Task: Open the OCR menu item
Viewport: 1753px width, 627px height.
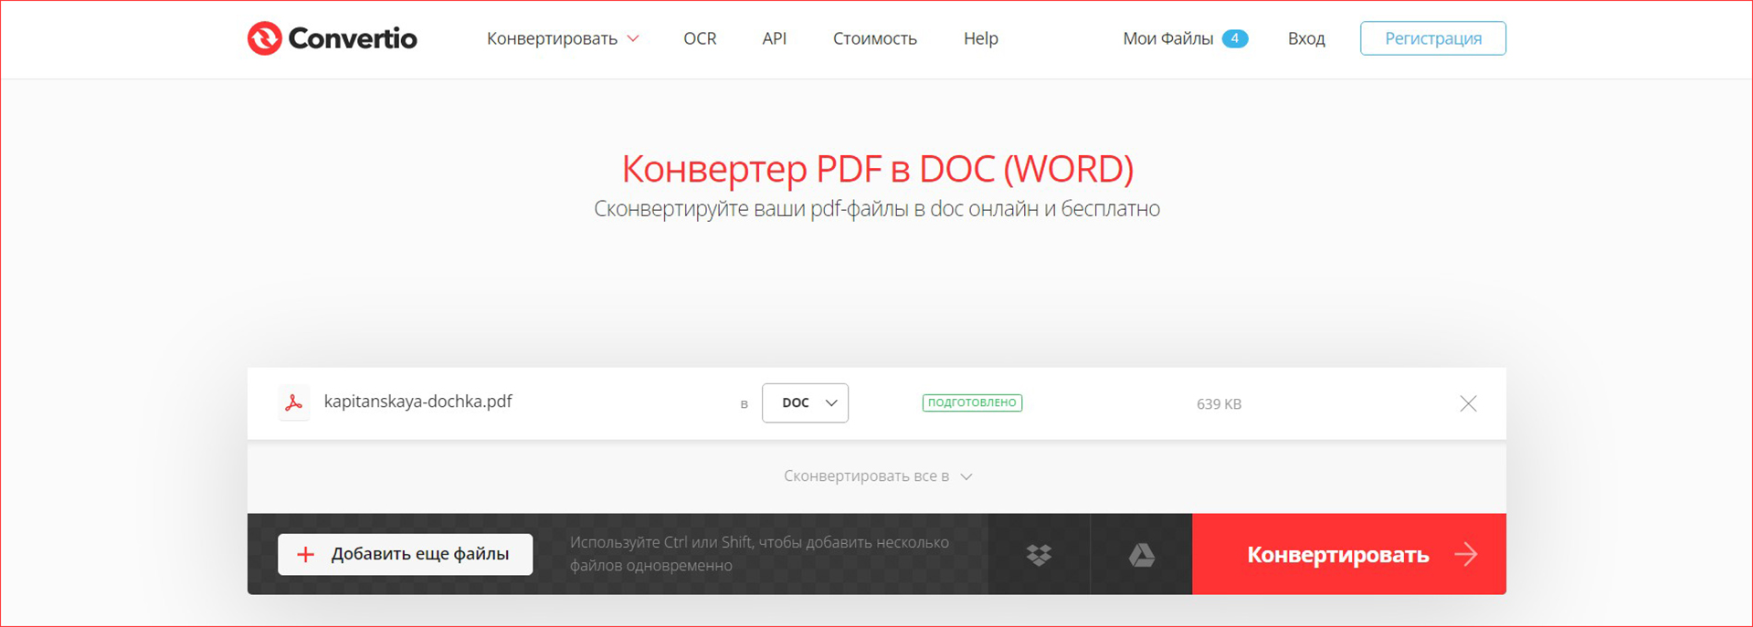Action: (x=700, y=38)
